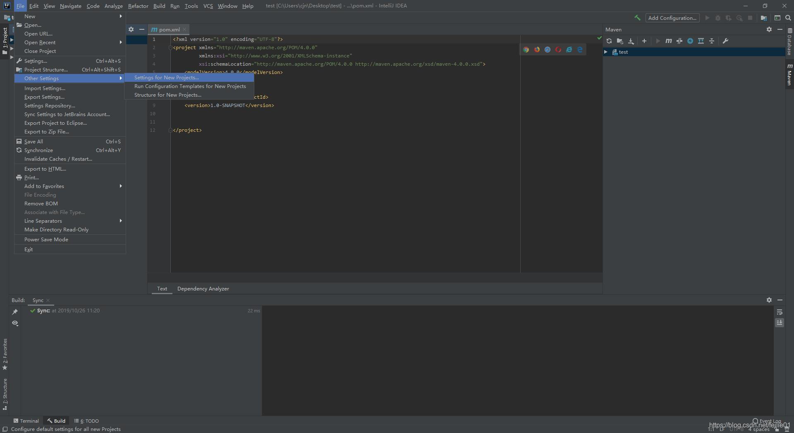Open the 6: TODO tool window
This screenshot has height=433, width=794.
tap(86, 421)
